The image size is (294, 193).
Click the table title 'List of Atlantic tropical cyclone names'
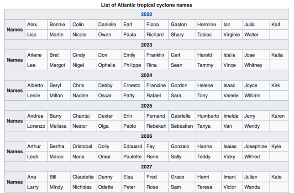point(147,5)
